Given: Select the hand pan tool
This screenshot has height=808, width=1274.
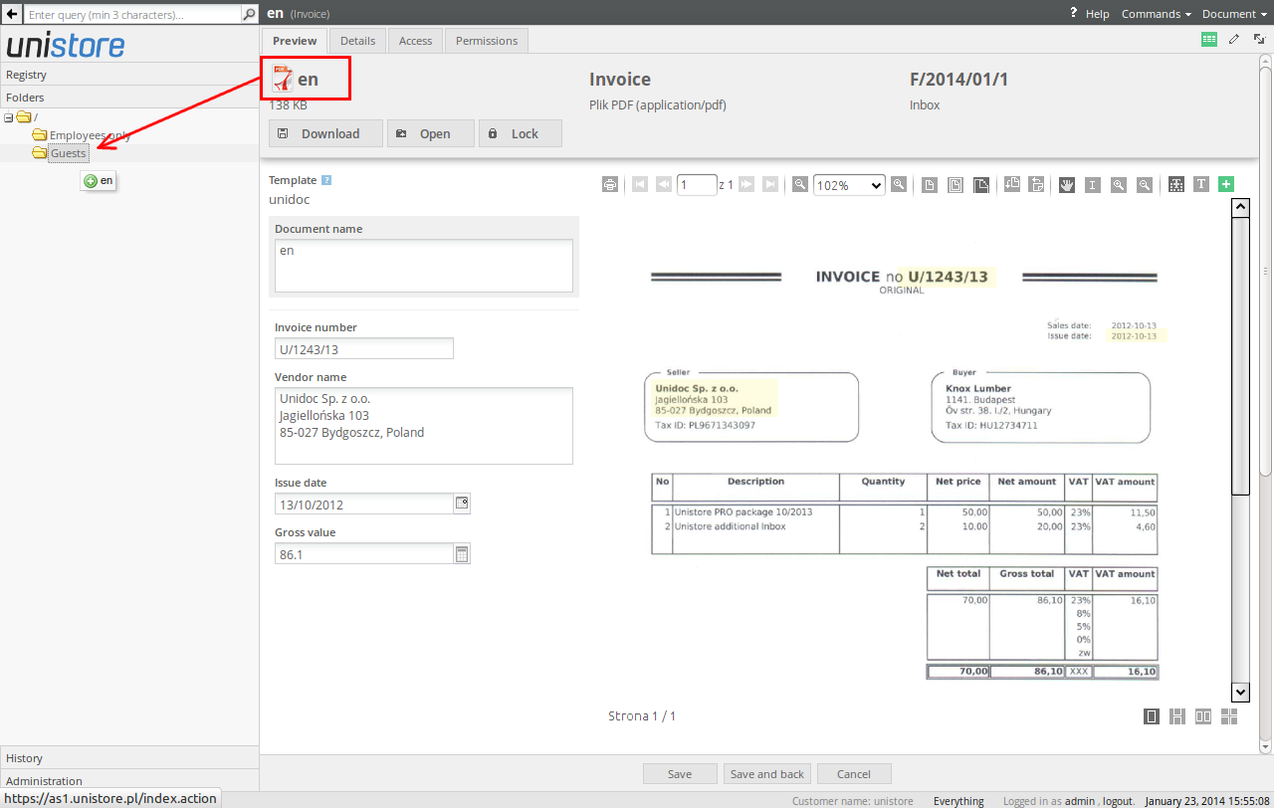Looking at the screenshot, I should click(1067, 184).
